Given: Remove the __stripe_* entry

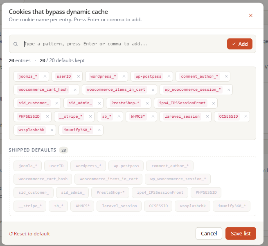Looking at the screenshot, I should coord(90,116).
